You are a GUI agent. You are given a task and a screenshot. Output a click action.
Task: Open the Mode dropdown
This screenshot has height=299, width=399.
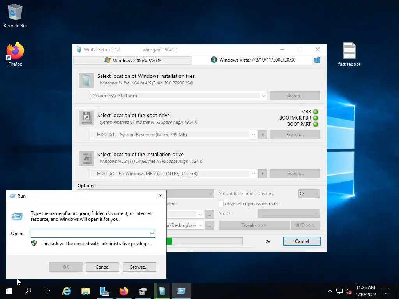[289, 213]
